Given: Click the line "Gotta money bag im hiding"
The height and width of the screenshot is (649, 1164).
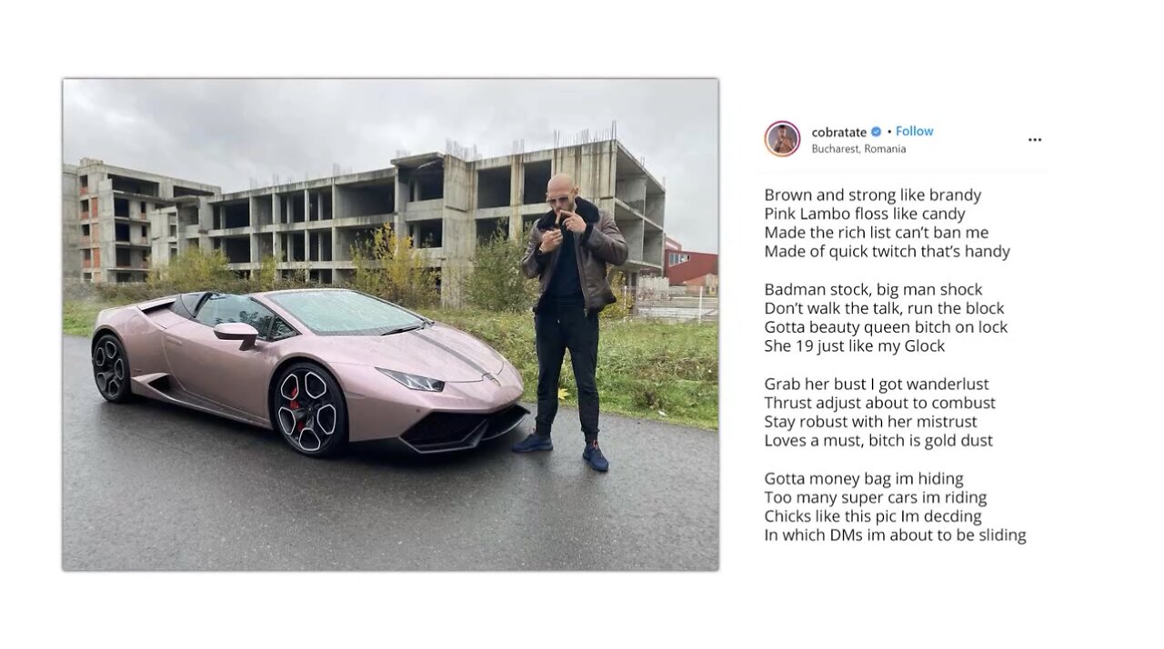Looking at the screenshot, I should pos(863,479).
